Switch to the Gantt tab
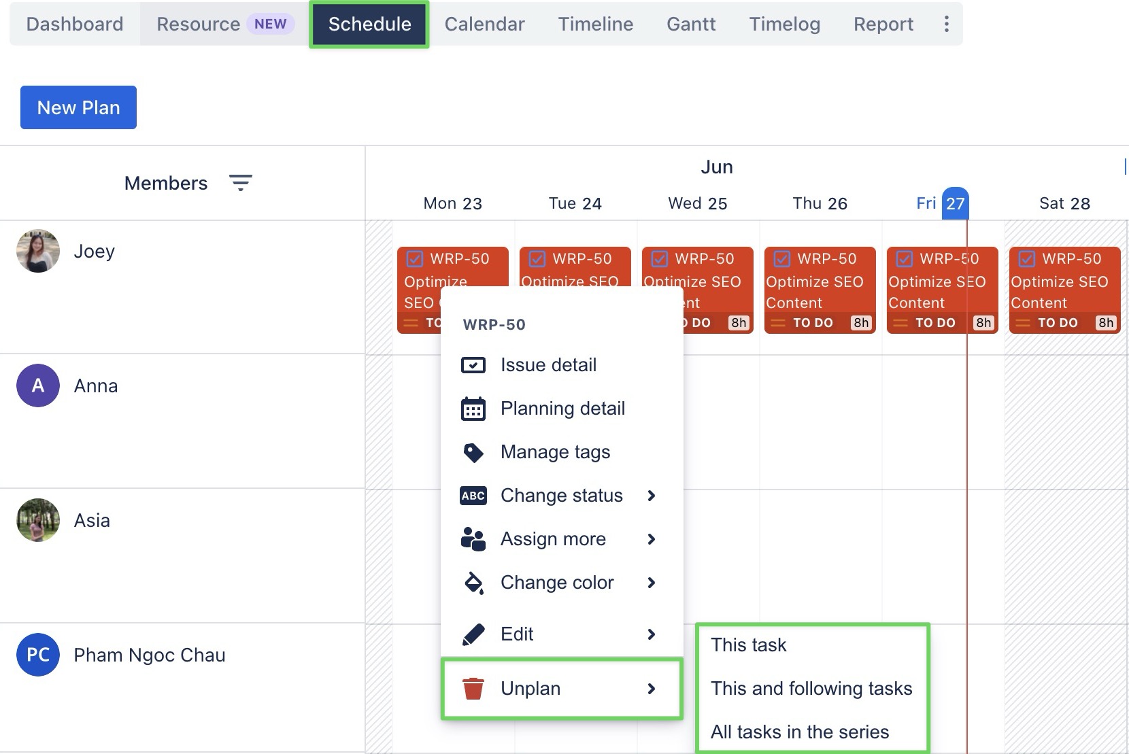Image resolution: width=1129 pixels, height=754 pixels. coord(691,24)
